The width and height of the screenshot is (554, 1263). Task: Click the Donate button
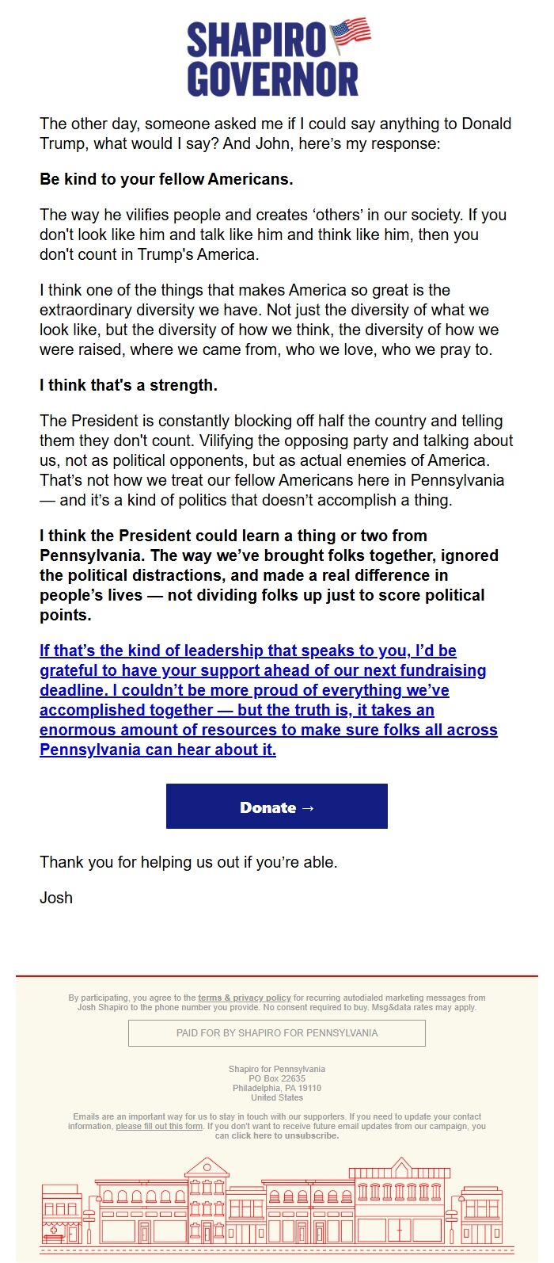276,807
